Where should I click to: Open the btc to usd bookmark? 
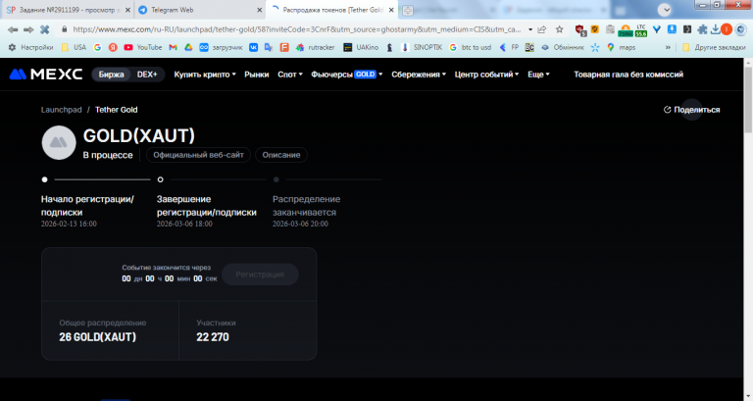point(471,47)
